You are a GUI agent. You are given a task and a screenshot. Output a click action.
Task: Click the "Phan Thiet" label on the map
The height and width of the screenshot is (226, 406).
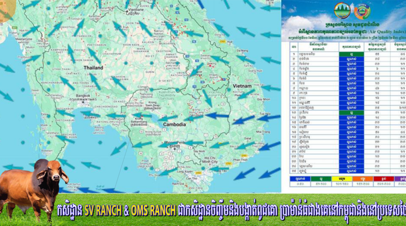[240, 160]
